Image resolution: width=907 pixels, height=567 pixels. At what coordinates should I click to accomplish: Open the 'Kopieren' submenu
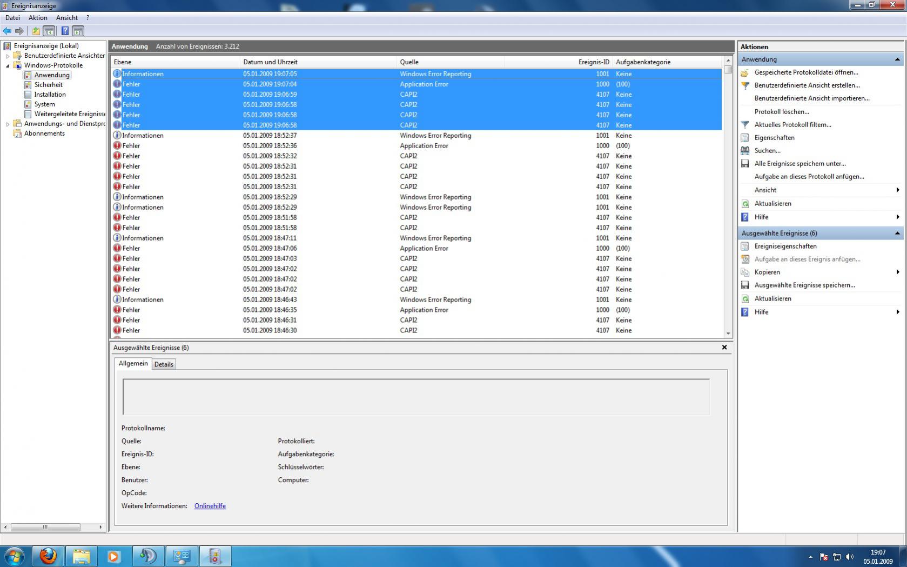click(x=820, y=272)
